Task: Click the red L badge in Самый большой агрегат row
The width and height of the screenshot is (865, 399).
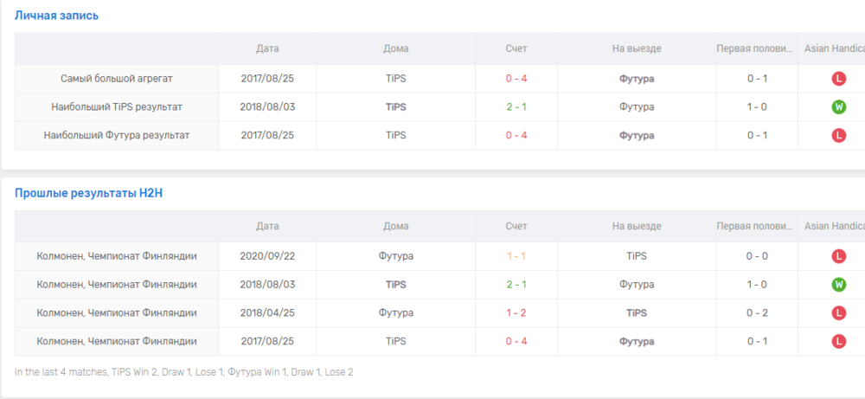Action: 838,79
